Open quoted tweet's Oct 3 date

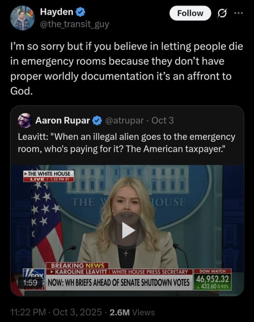coord(162,121)
